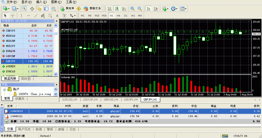Switch chart to bar chart mode
This screenshot has height=138, width=262.
point(110,9)
